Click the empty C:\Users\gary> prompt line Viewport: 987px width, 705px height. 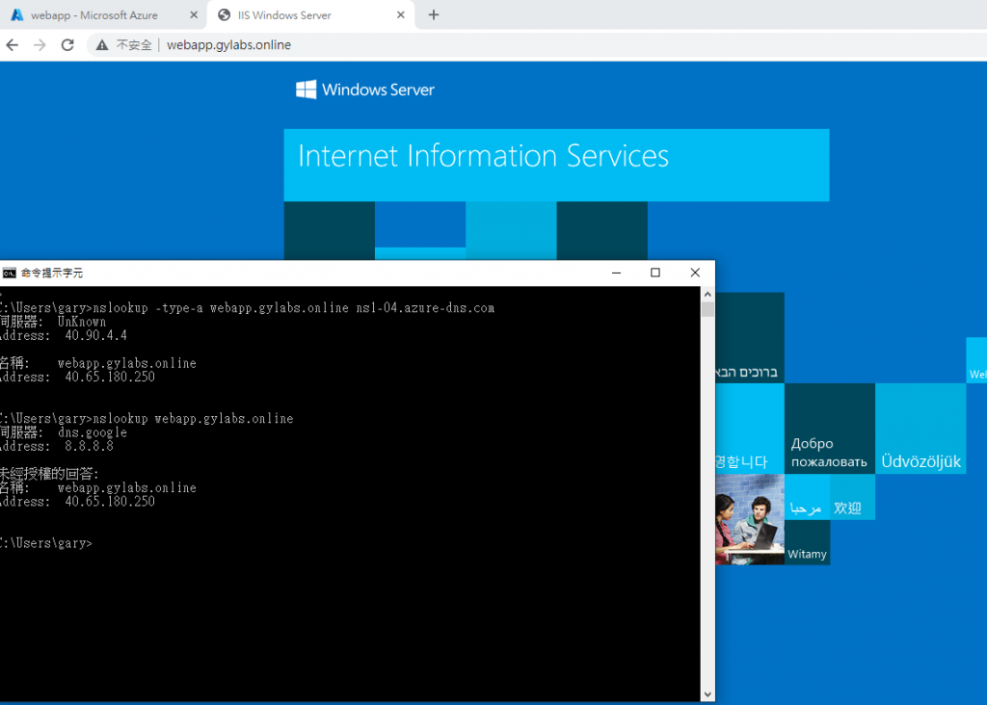46,543
